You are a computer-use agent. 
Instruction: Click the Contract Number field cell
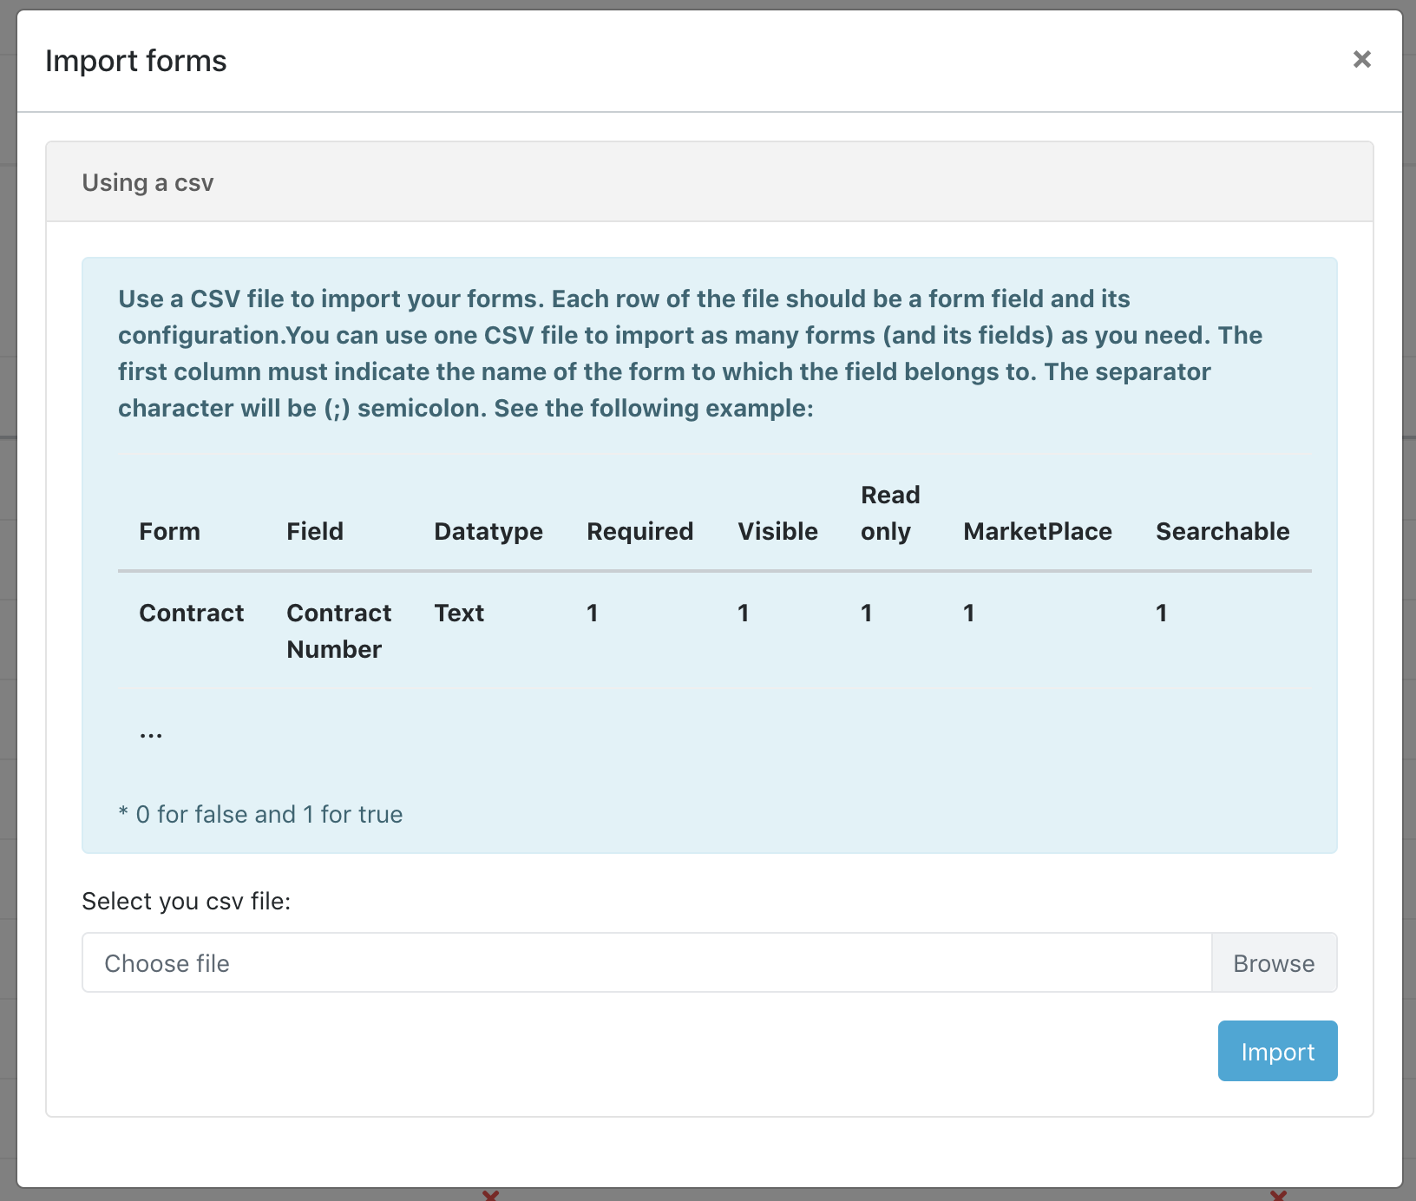[x=338, y=631]
